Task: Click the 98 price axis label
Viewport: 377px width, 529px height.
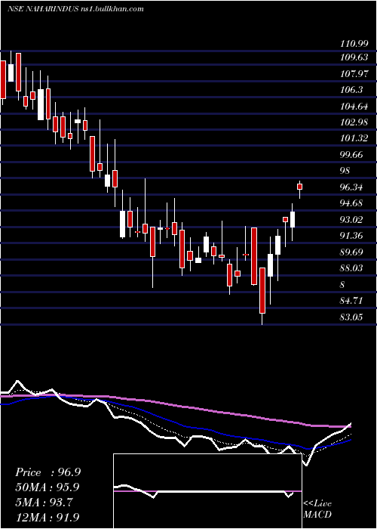Action: coord(345,171)
